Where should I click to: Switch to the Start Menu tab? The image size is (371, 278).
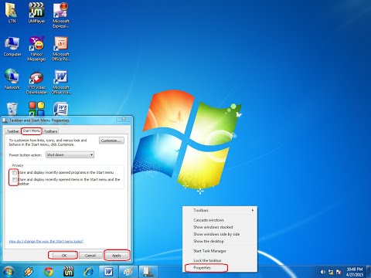[32, 131]
